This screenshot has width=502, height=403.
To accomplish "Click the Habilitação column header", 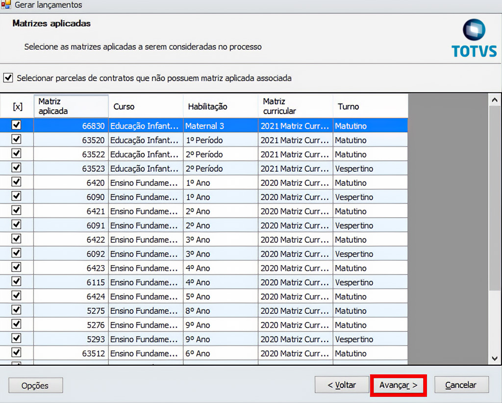I will click(220, 106).
